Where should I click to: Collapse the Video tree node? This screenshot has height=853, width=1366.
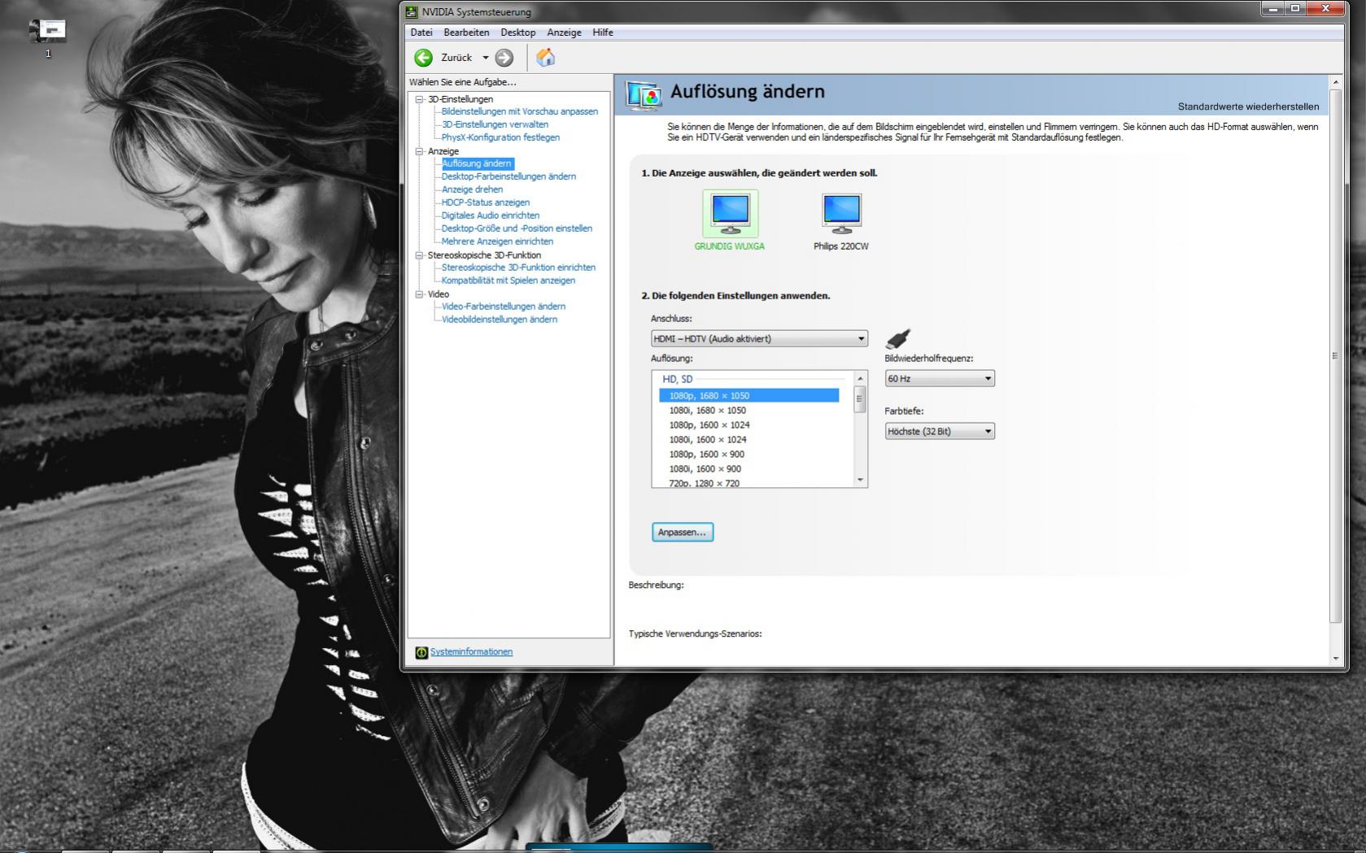pyautogui.click(x=420, y=294)
